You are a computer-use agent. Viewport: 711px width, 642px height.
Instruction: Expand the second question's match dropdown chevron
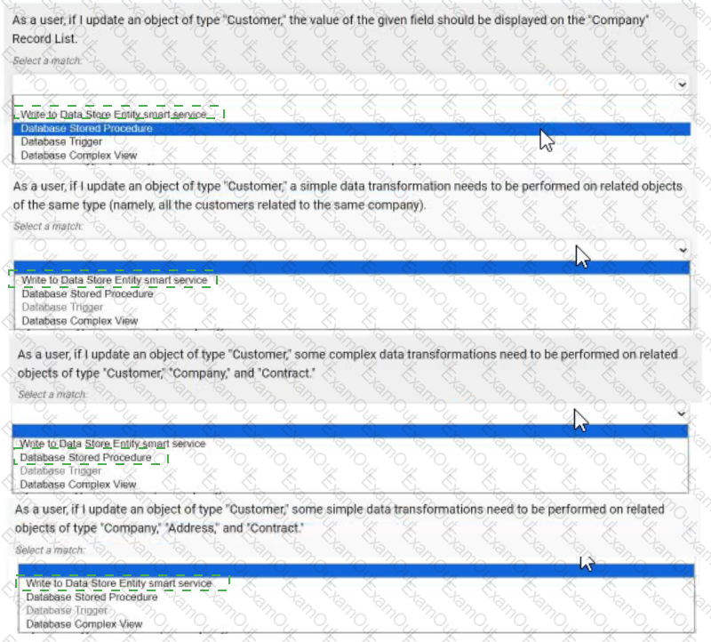tap(683, 250)
